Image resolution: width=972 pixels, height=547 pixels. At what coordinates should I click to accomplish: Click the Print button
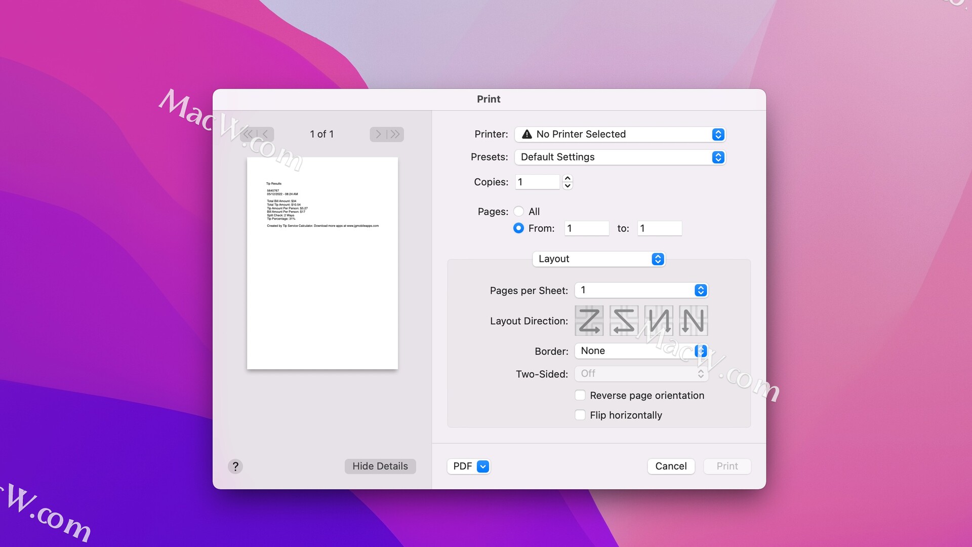[x=727, y=466]
